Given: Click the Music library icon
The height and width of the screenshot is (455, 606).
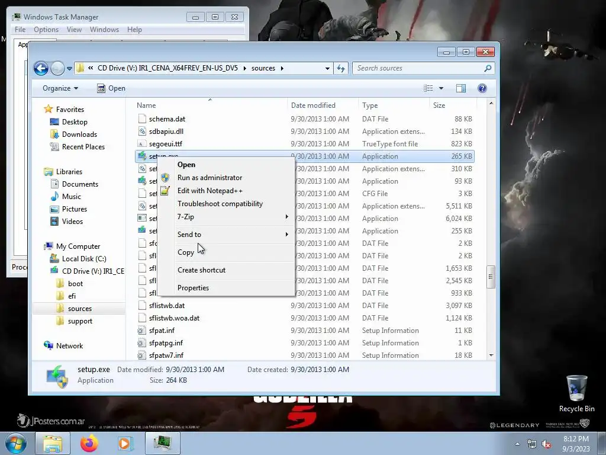Looking at the screenshot, I should (x=54, y=197).
